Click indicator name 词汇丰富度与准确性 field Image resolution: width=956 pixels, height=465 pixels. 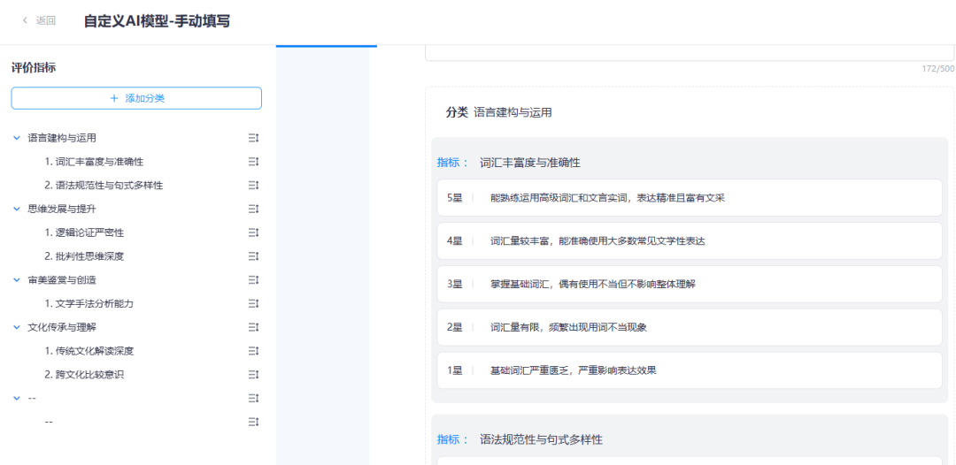(530, 163)
